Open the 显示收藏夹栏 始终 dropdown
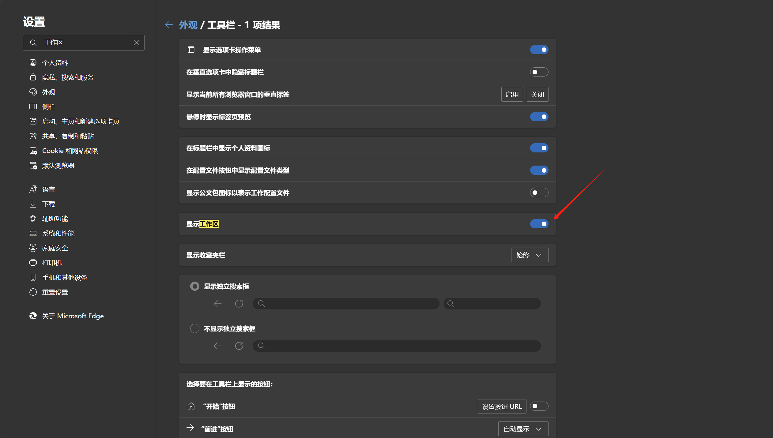 pos(529,255)
